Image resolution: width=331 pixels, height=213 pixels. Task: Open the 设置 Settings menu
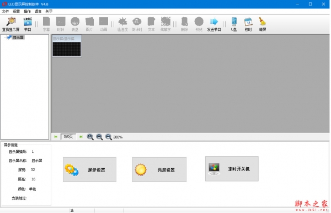point(16,12)
